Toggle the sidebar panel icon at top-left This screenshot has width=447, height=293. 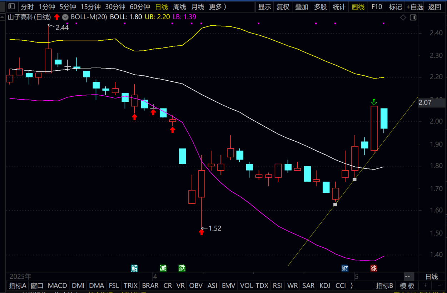click(12, 6)
